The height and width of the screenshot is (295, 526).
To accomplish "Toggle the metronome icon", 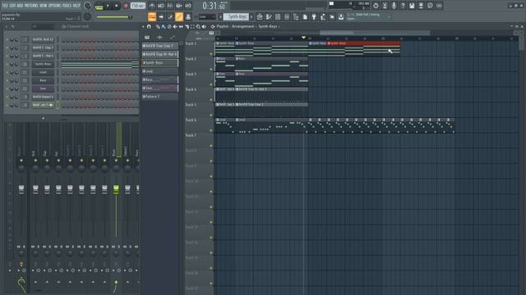I will [x=152, y=6].
